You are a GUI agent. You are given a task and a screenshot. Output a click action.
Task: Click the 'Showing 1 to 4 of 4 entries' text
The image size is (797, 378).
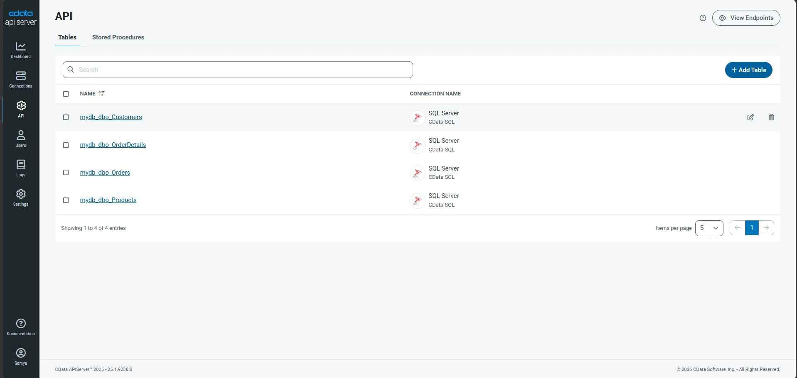pos(93,228)
